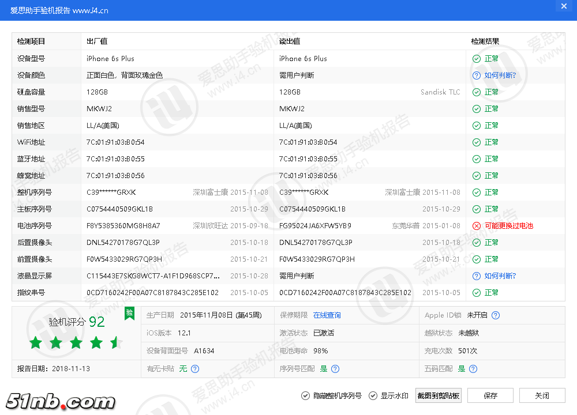Click help icon in the 液晶显示屏 row

coord(476,276)
